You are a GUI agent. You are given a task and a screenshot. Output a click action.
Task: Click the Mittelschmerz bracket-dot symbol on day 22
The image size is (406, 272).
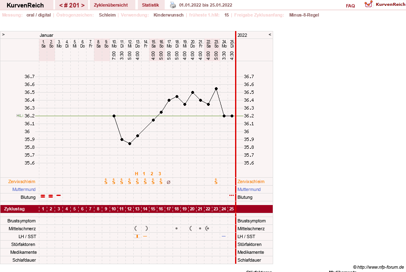207,228
